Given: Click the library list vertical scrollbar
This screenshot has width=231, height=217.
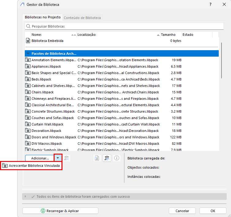Looking at the screenshot, I should [x=222, y=60].
